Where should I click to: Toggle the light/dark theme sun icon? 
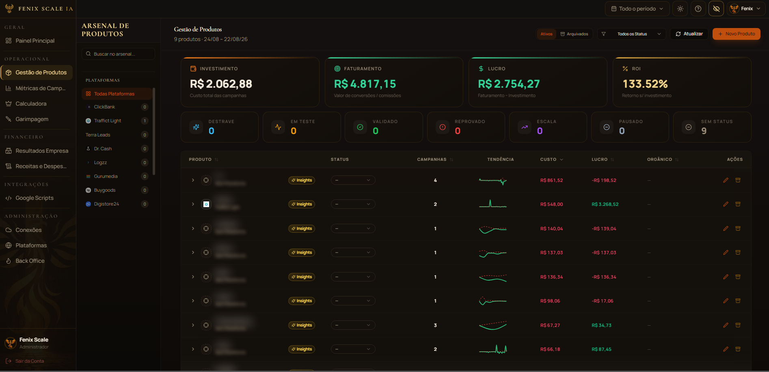680,9
